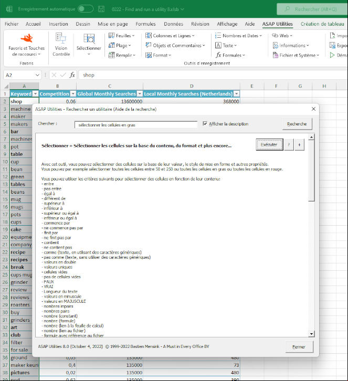
Task: Open Favoris et Touches de raccourci menu
Action: click(x=26, y=45)
